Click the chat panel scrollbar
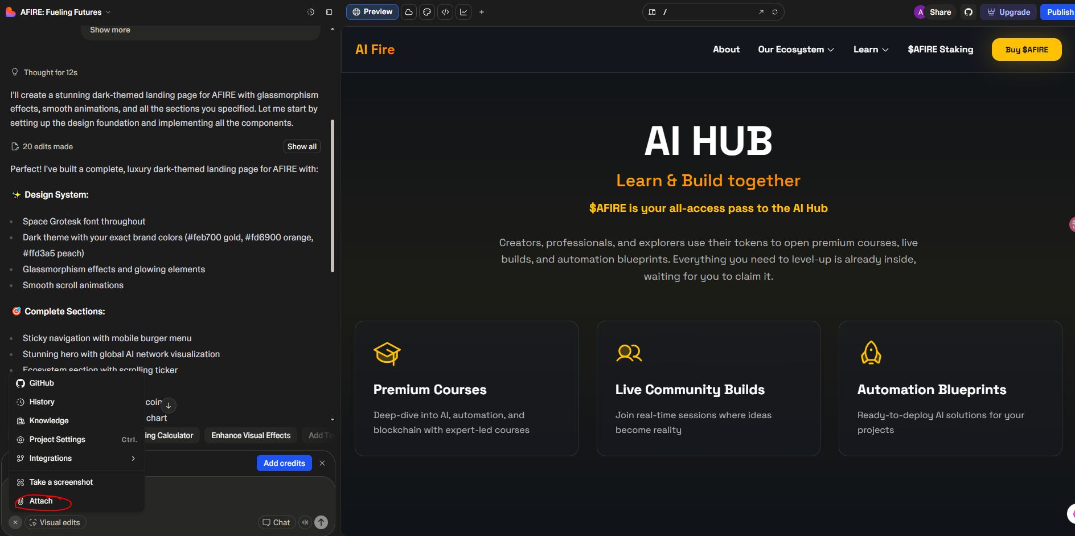Viewport: 1075px width, 536px height. (x=333, y=196)
